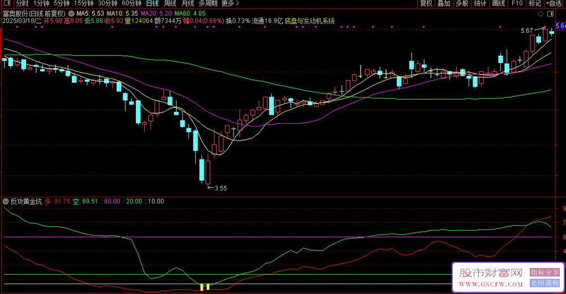Click the 3.55 low price marker
566x294 pixels.
point(221,188)
